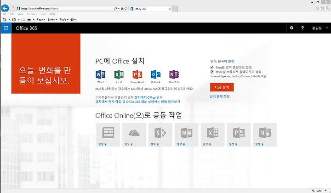Viewport: 331px width, 193px height.
Task: Click the browser forward arrow
Action: [12, 8]
